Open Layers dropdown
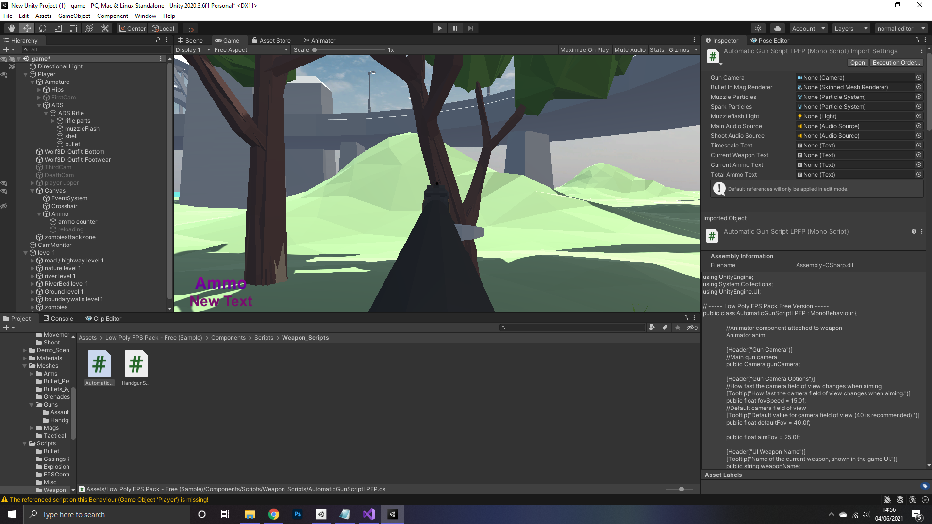The image size is (932, 524). point(851,28)
